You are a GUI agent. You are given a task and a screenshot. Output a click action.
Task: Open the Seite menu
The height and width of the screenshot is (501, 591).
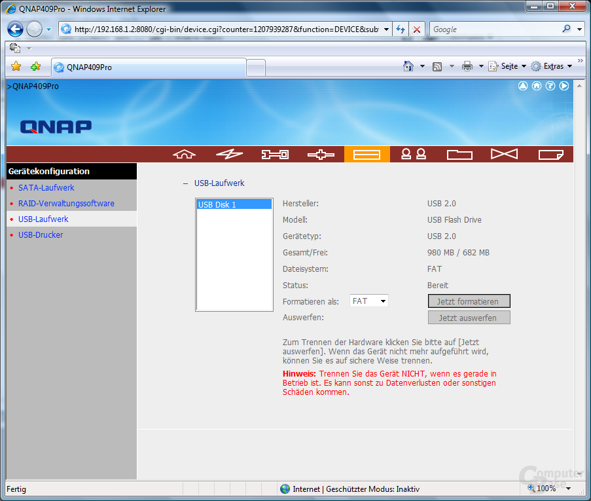(507, 66)
